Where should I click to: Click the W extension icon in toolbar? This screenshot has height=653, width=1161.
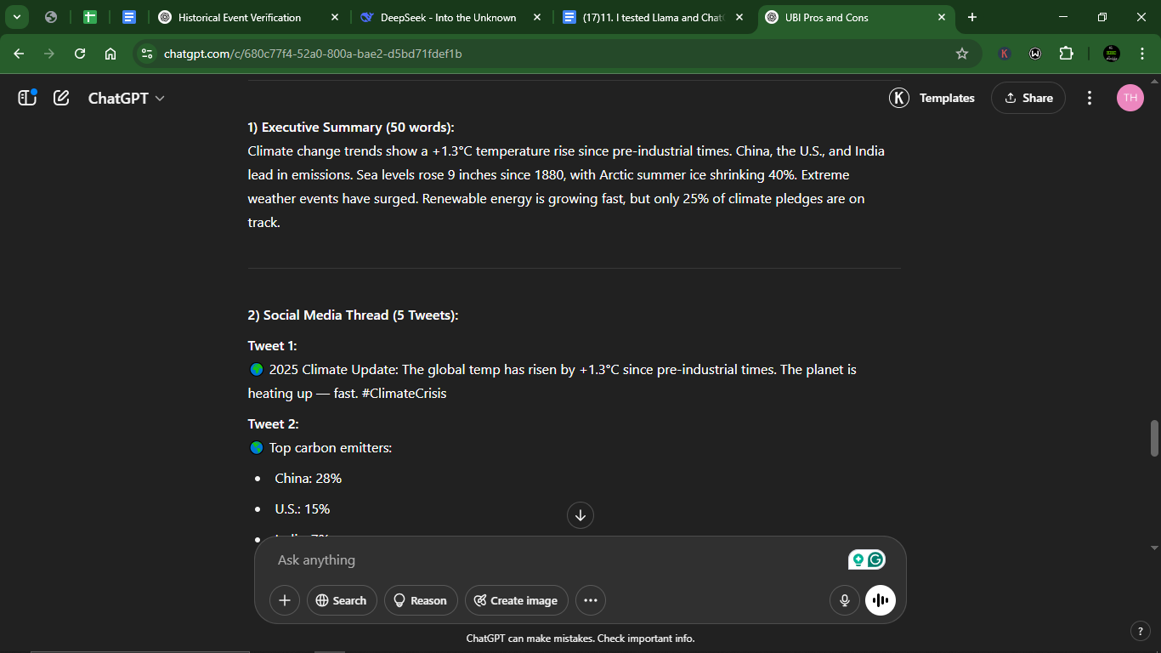pyautogui.click(x=1035, y=54)
